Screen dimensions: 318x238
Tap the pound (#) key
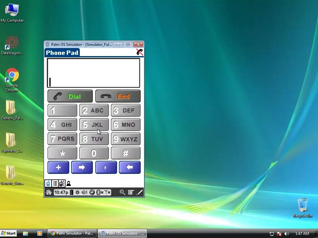tap(126, 153)
